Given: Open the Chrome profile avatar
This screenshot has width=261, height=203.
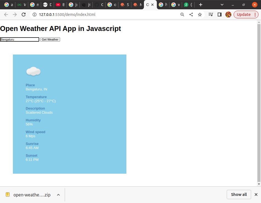Looking at the screenshot, I should point(228,15).
